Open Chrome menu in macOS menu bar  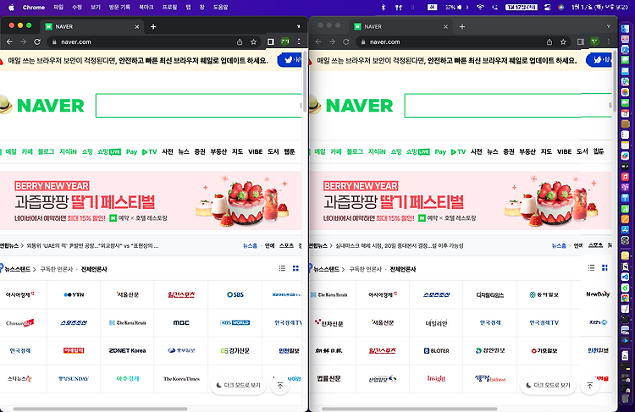pos(34,8)
